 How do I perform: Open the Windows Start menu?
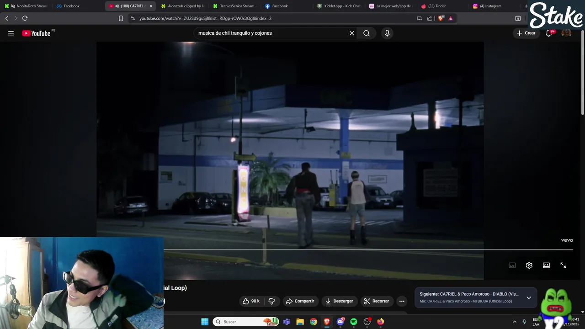tap(205, 322)
